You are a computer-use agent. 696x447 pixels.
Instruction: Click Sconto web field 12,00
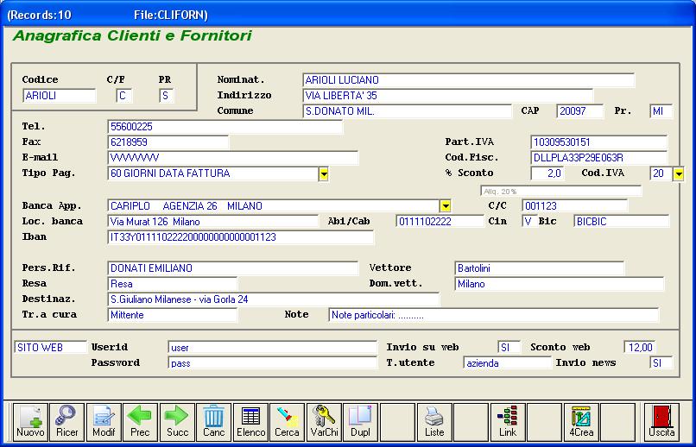tap(640, 348)
